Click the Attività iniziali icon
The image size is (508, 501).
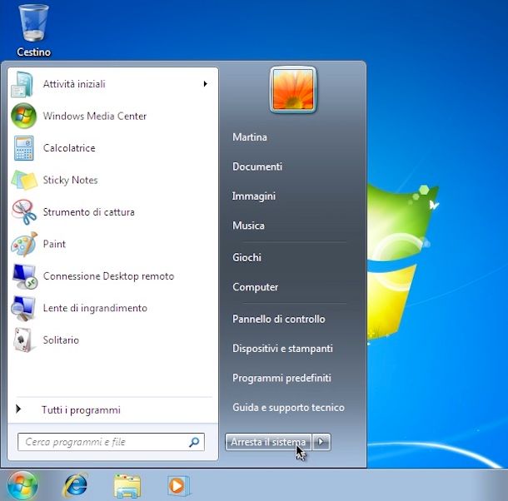22,84
